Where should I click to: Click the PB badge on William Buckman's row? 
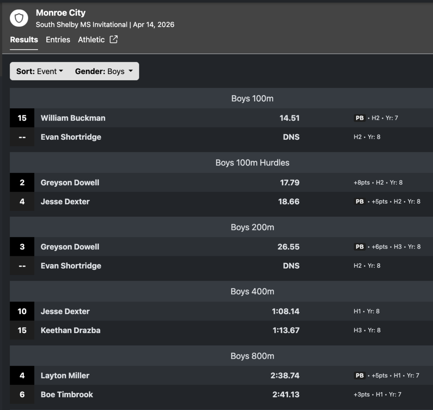click(x=359, y=118)
